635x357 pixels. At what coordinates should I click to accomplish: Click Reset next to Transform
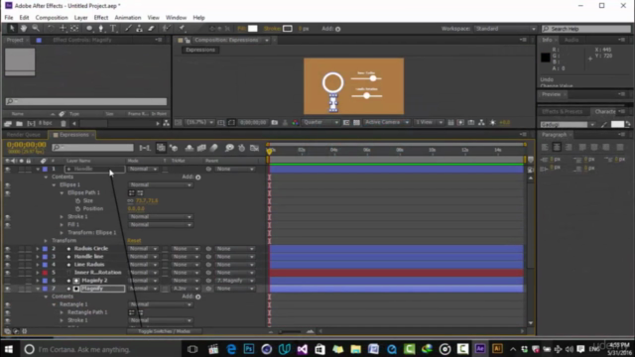point(134,241)
